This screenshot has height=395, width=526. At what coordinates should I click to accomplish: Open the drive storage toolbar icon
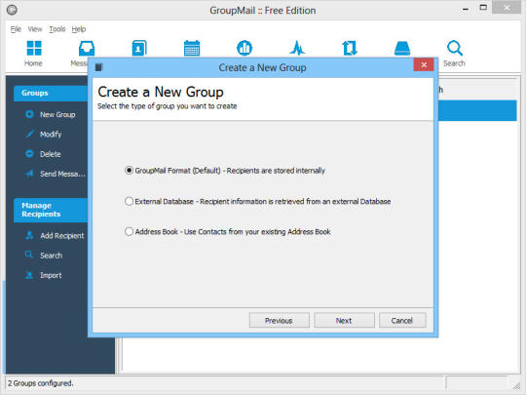pos(402,48)
